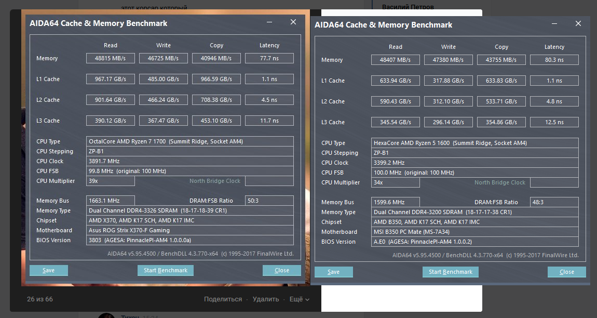Click L1 cache write value 485.00 GB/s

point(164,79)
